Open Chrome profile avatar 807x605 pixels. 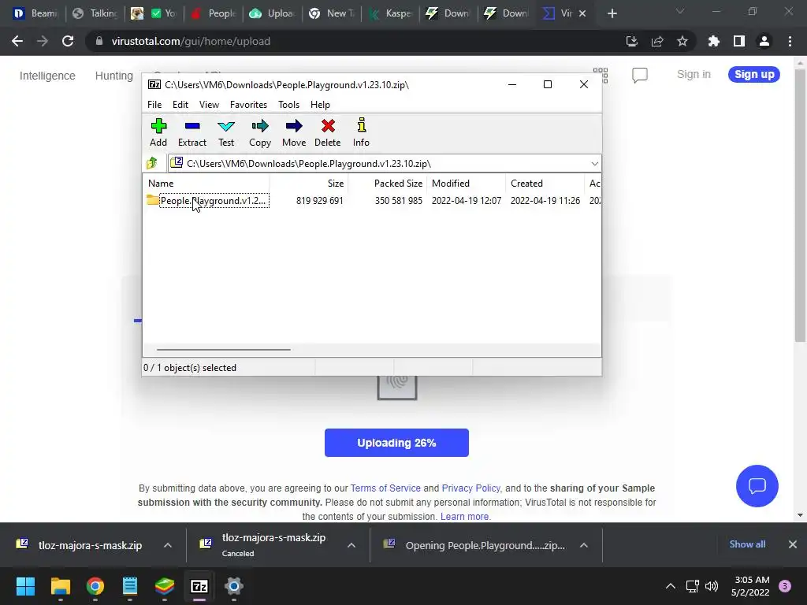(x=764, y=41)
